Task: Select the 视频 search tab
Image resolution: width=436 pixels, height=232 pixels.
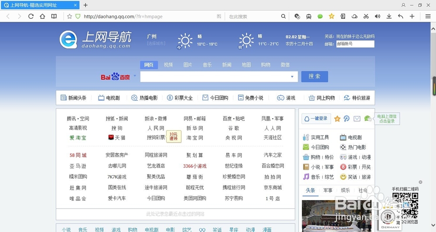Action: [x=168, y=65]
